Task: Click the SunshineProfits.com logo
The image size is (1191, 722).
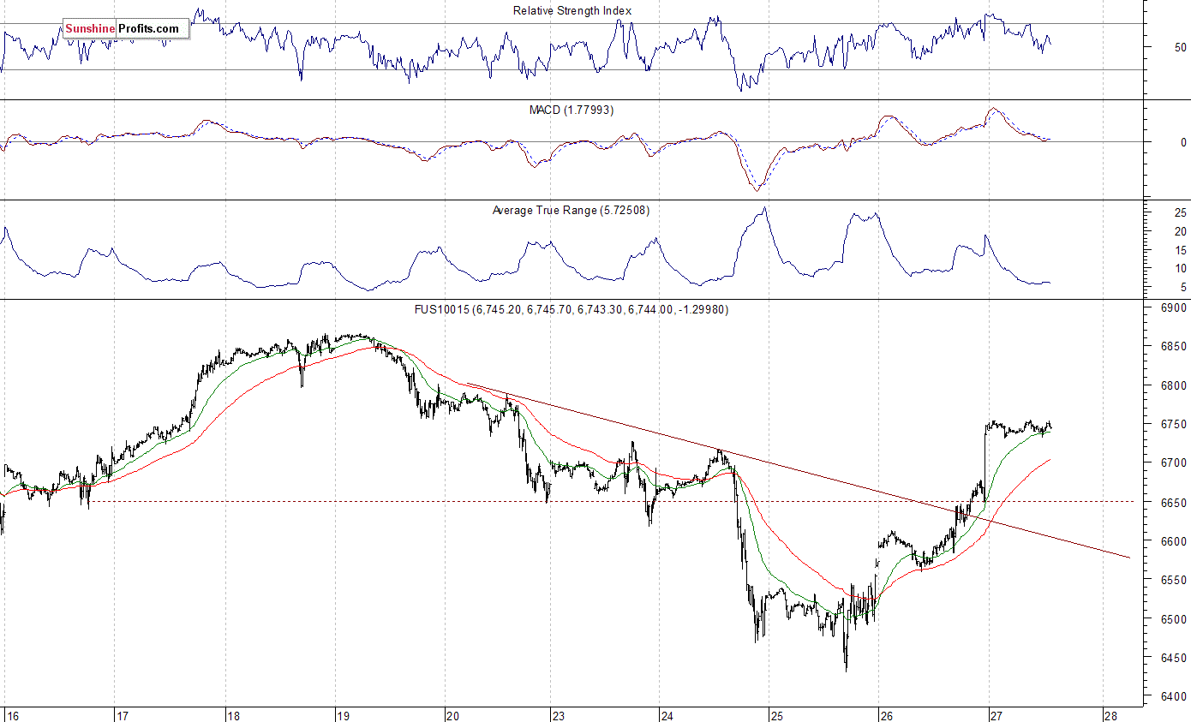Action: (x=126, y=29)
